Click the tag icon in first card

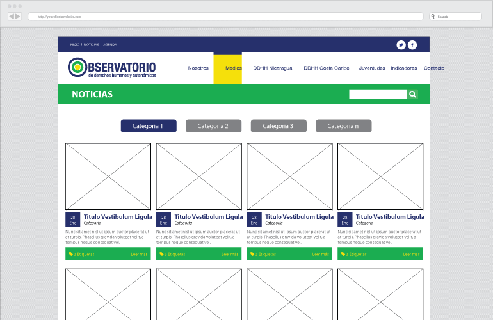click(x=71, y=254)
